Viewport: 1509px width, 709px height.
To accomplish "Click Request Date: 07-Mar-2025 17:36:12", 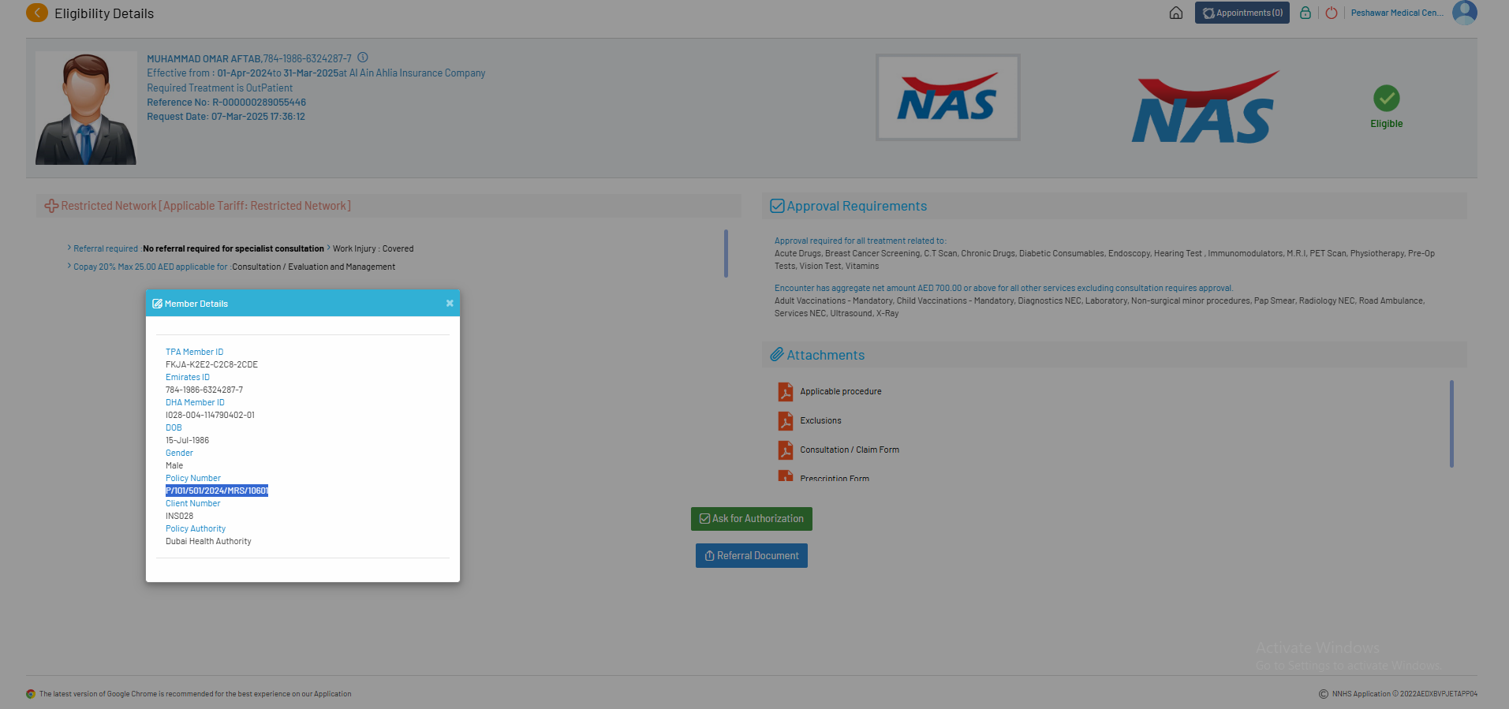I will coord(226,117).
